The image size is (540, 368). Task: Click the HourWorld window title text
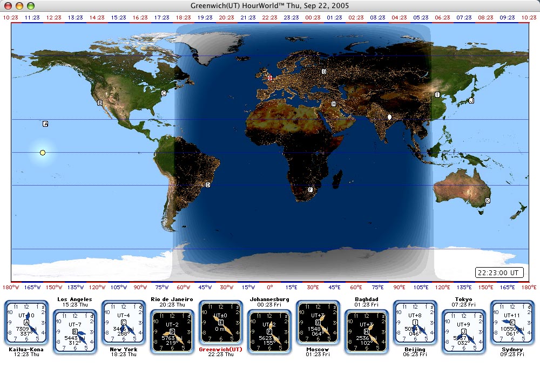(269, 5)
